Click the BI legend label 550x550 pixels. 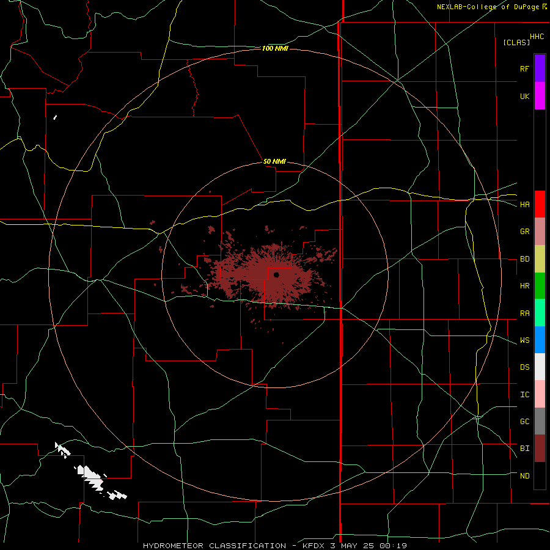point(524,449)
